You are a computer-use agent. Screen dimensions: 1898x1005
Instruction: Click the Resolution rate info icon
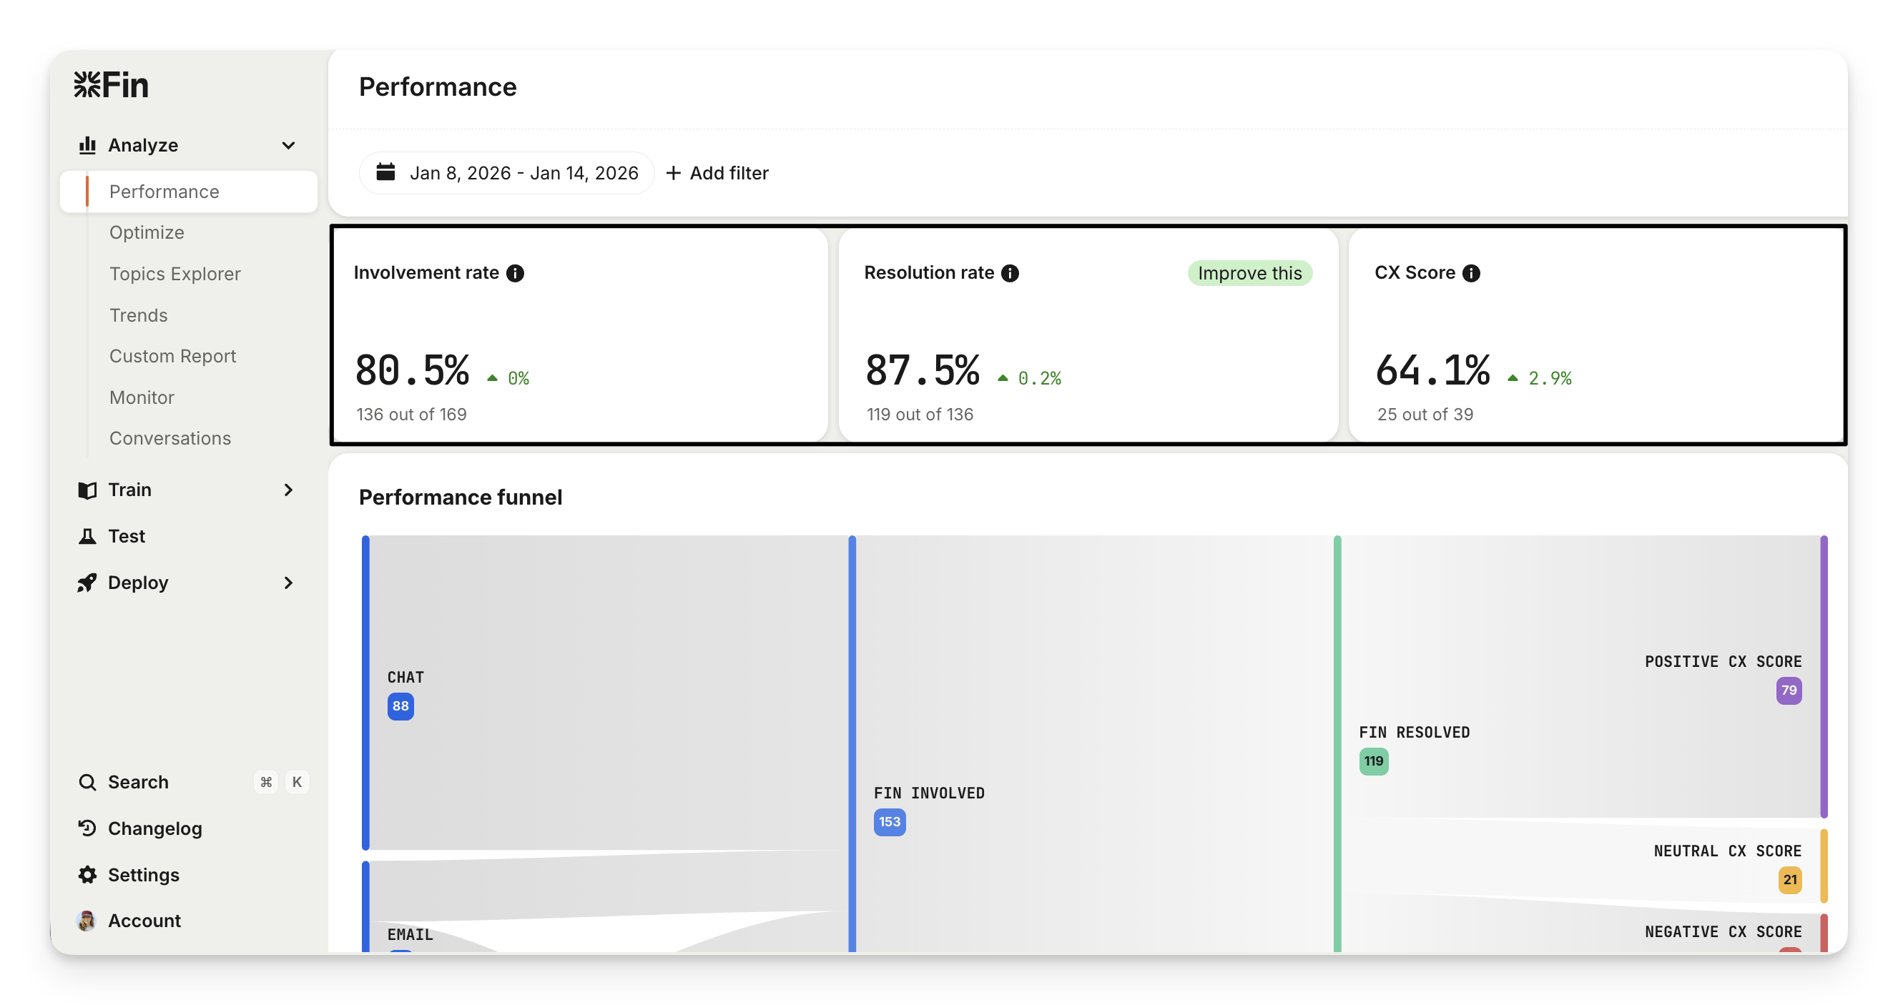1011,273
